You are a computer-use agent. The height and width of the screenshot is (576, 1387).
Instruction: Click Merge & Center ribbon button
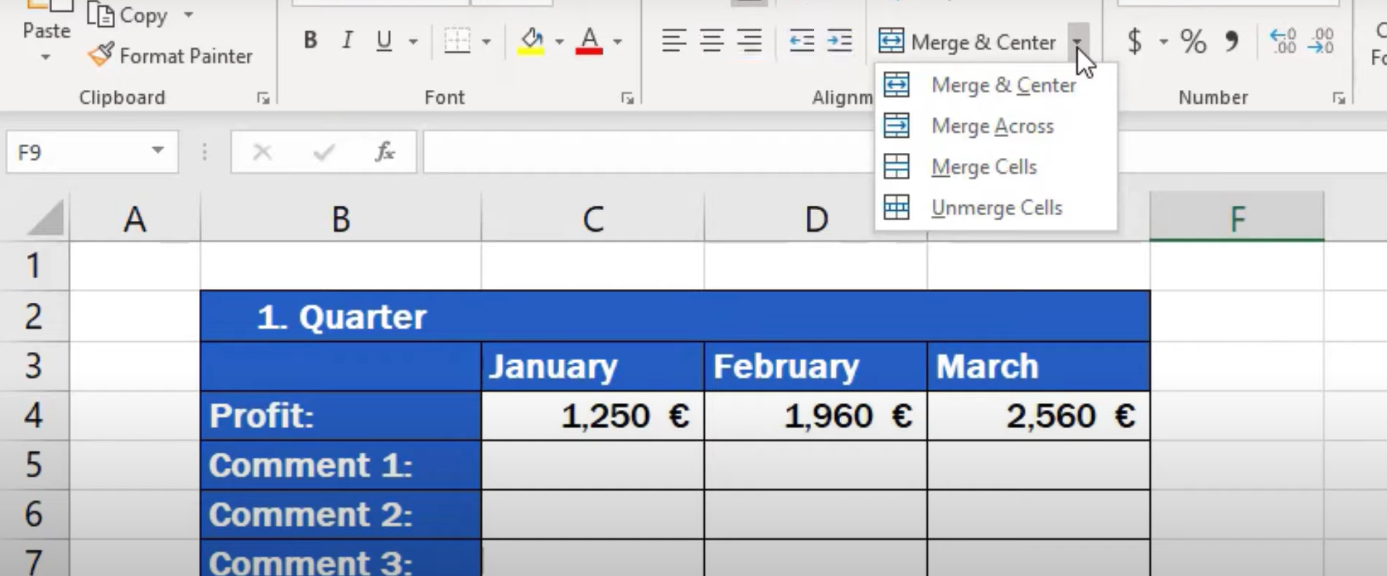pos(968,42)
